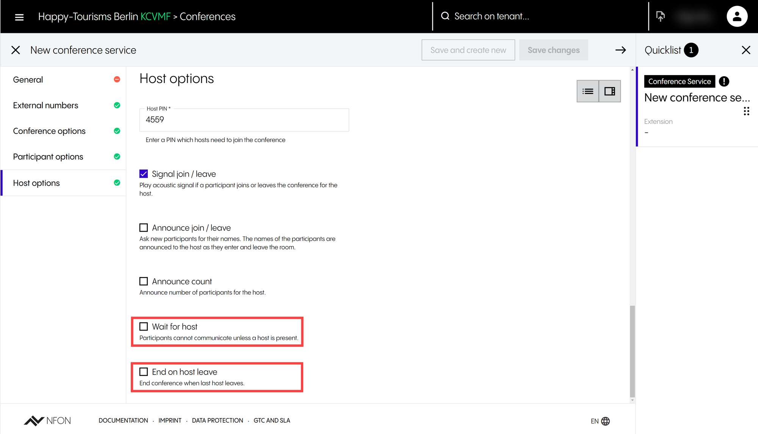Image resolution: width=758 pixels, height=434 pixels.
Task: Tick the Wait for host checkbox
Action: click(x=144, y=327)
